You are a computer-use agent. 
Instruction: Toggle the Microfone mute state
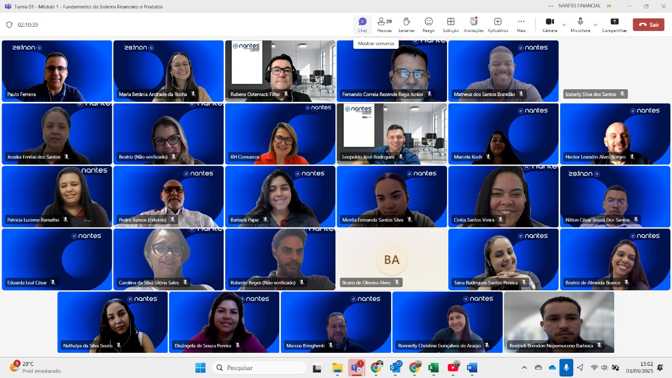580,24
